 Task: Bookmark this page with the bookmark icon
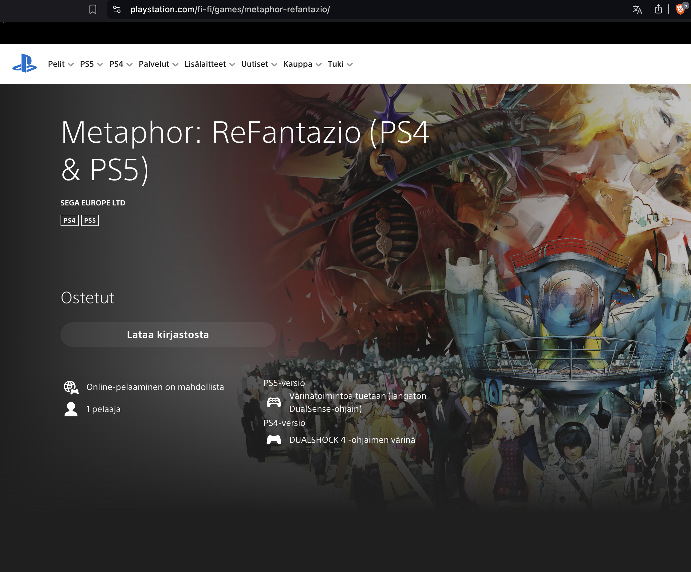point(93,9)
